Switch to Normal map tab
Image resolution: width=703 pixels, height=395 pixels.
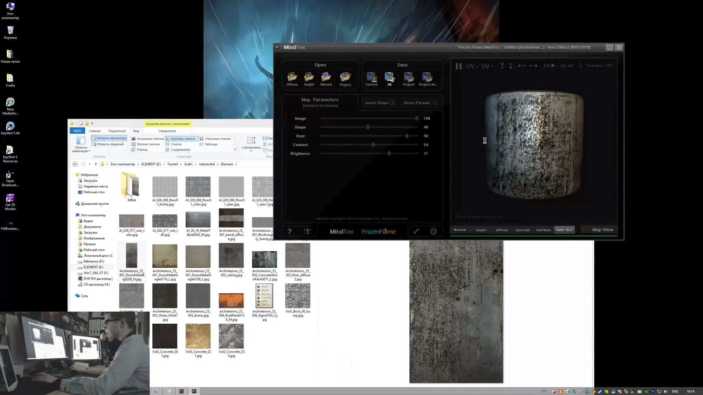pos(460,230)
